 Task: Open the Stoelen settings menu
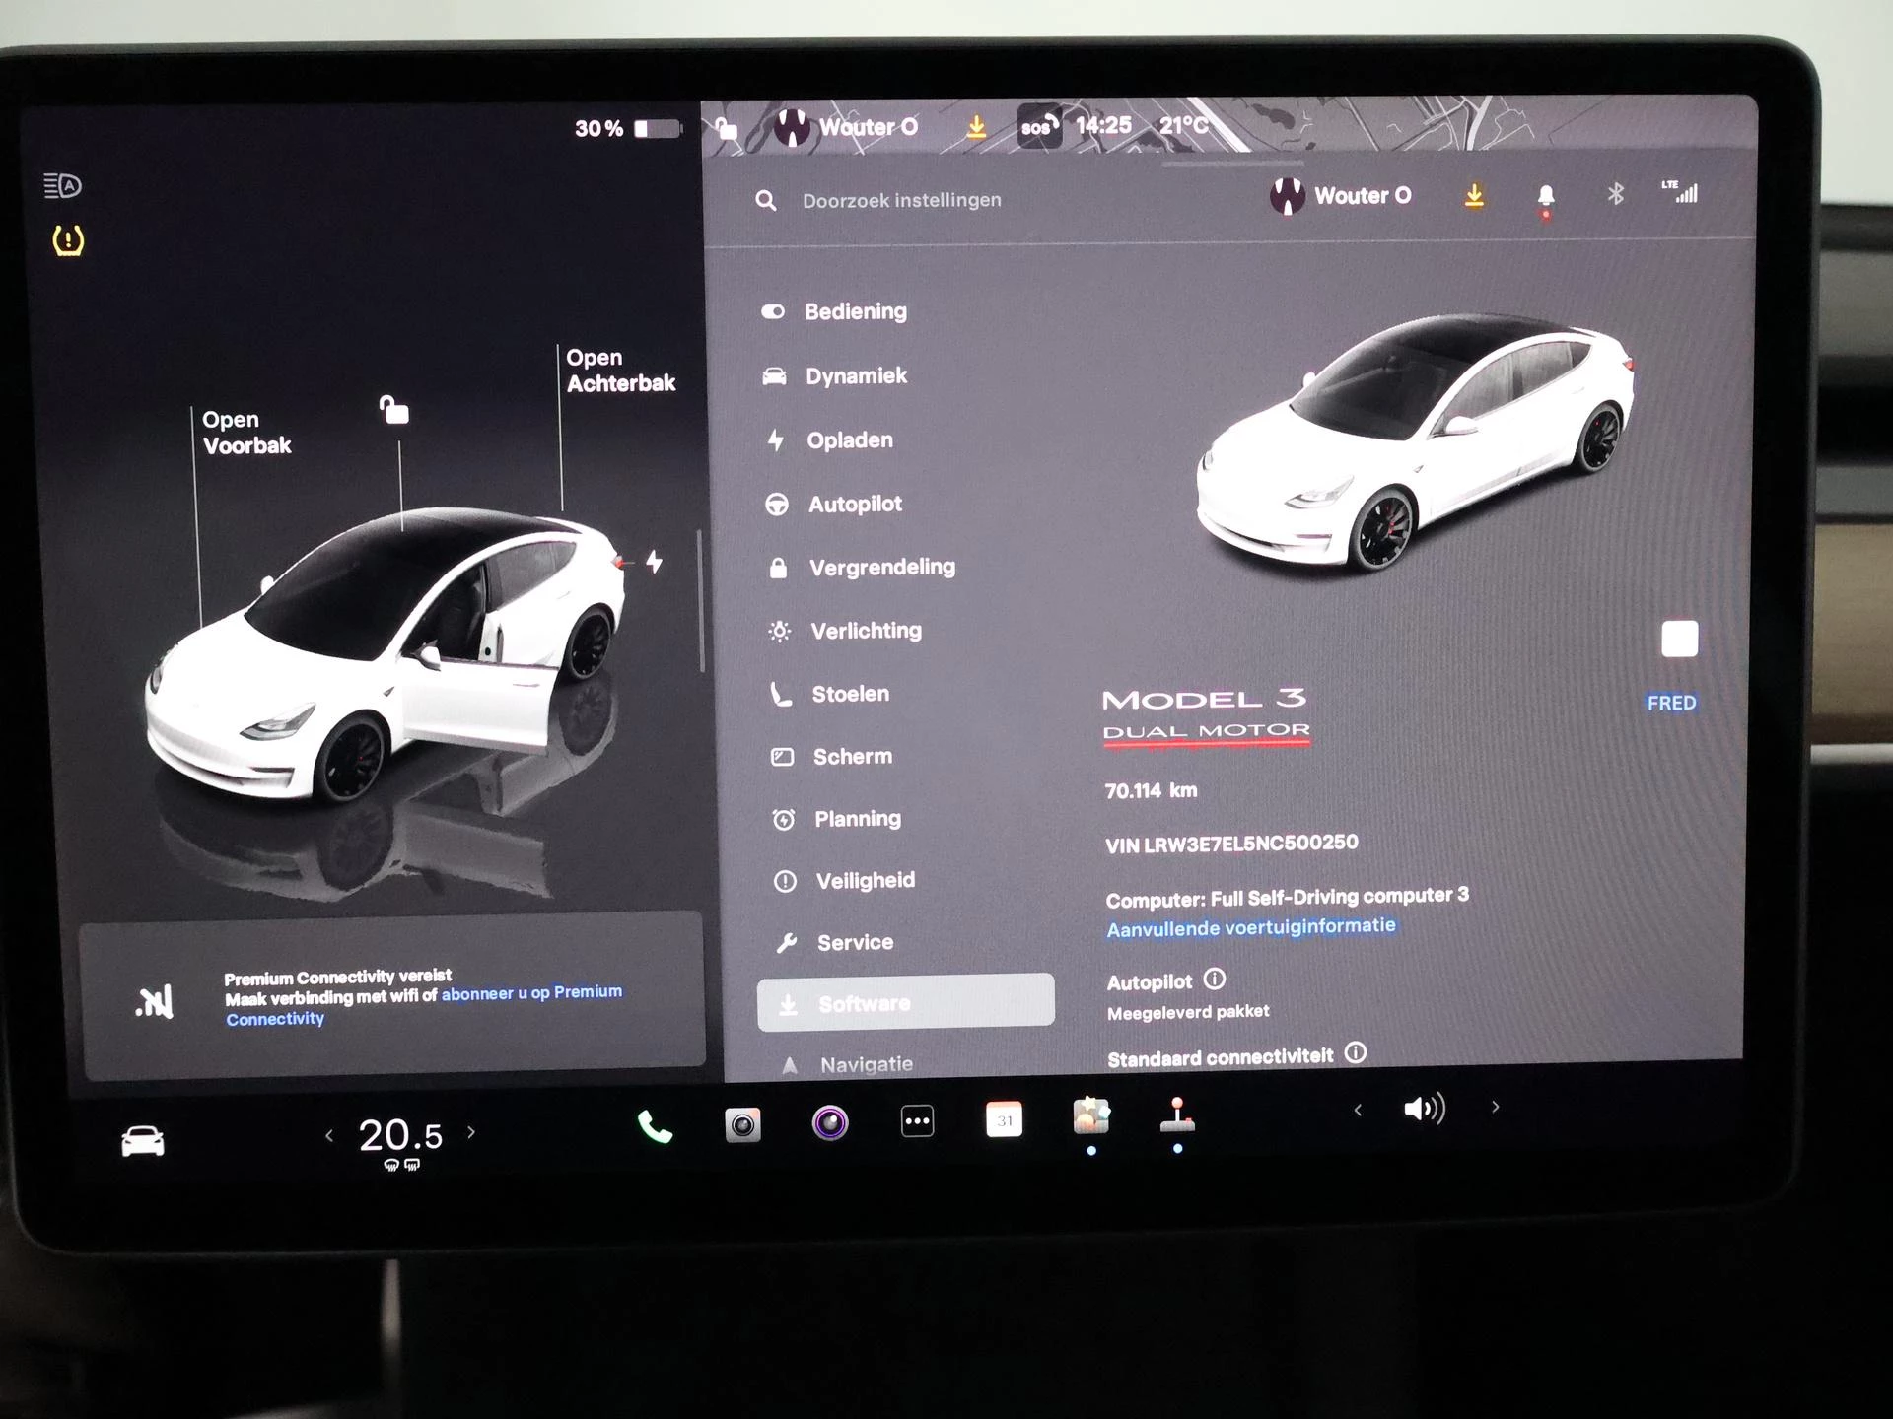851,694
